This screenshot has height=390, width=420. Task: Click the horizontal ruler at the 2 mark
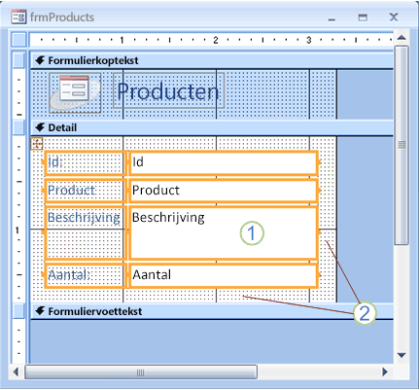[216, 40]
